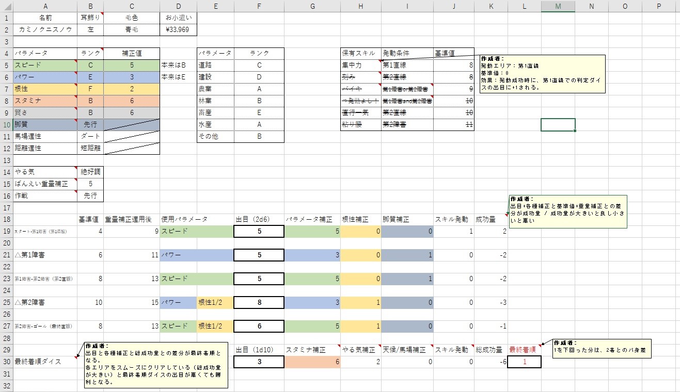Click the 成功量 header cell in row 18
The width and height of the screenshot is (680, 392).
click(x=491, y=220)
